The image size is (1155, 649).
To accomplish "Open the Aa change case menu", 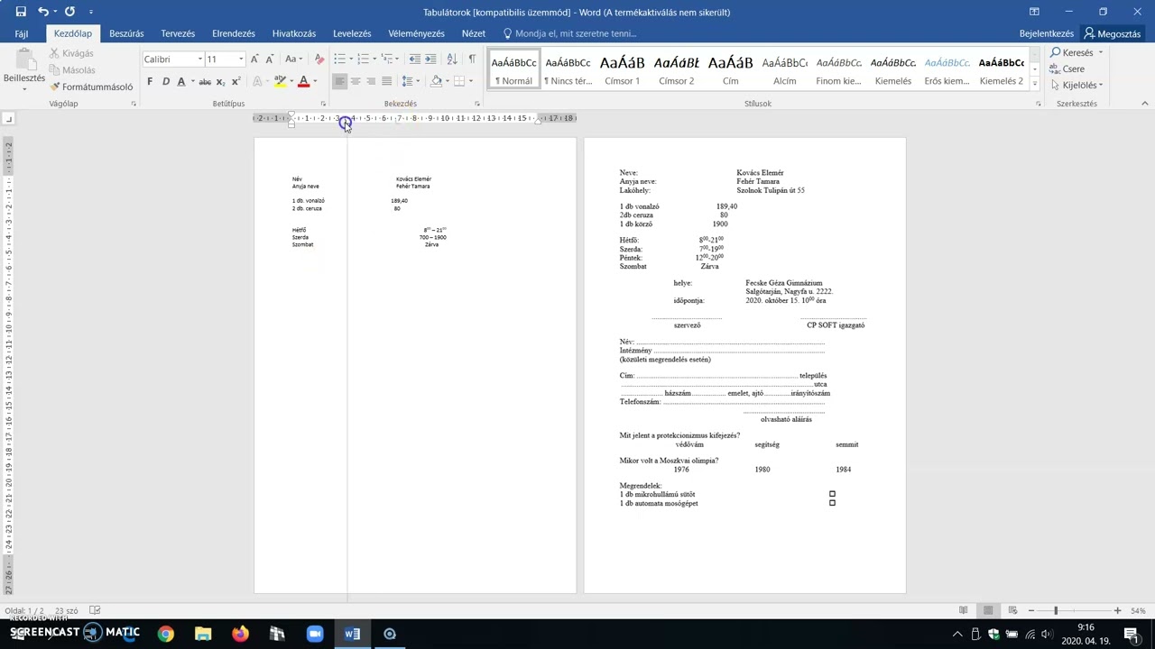I will (x=293, y=59).
